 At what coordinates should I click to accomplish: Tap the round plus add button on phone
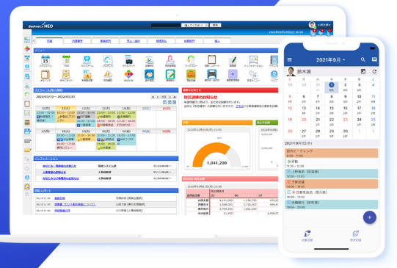click(369, 217)
